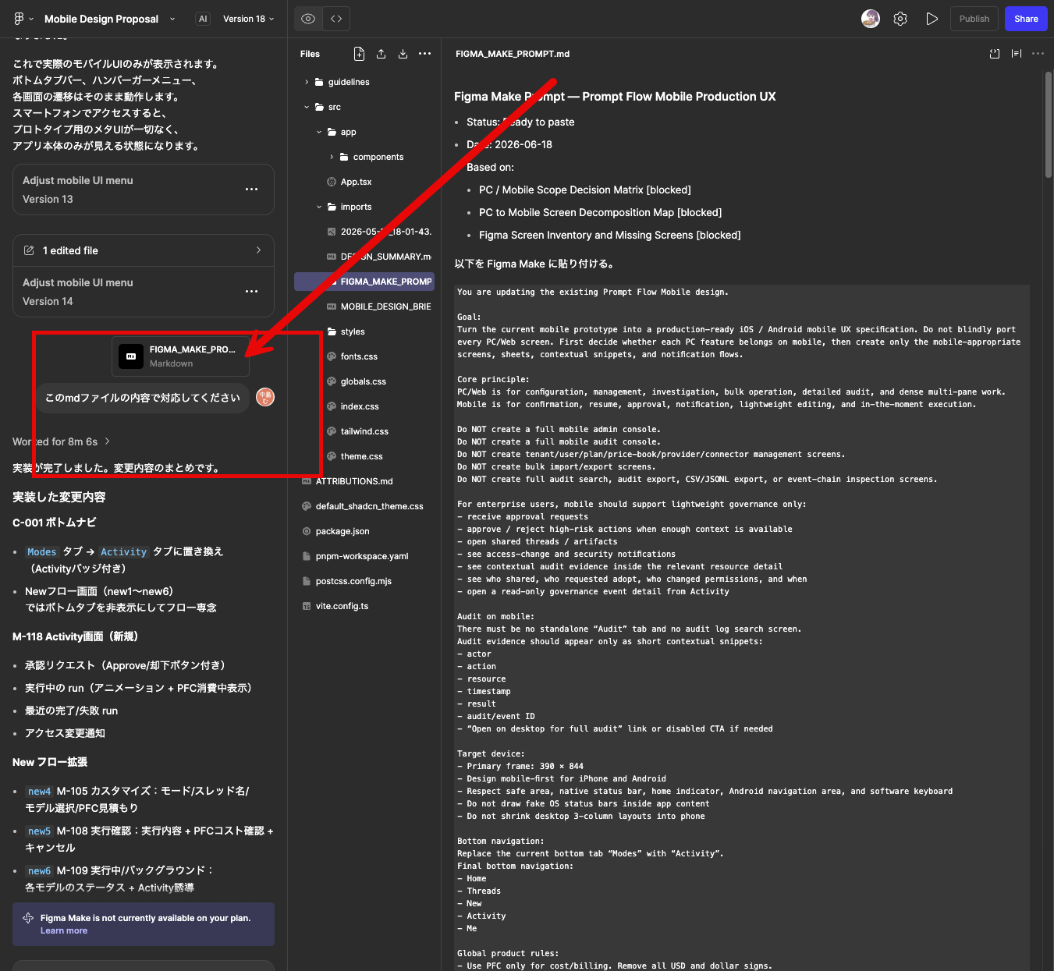Open tailwind.css file
Screen dimensions: 1054x971
coord(364,431)
